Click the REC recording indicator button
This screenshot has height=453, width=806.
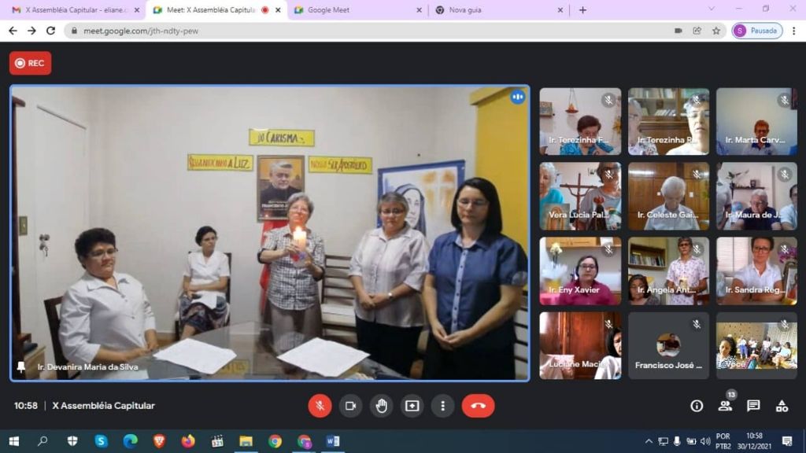pyautogui.click(x=31, y=63)
